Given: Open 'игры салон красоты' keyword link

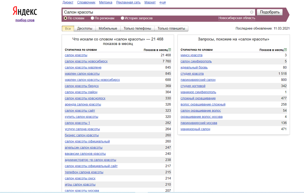Looking at the screenshot, I should tap(80, 185).
